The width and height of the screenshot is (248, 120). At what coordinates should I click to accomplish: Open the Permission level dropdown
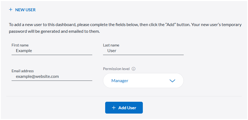143,81
